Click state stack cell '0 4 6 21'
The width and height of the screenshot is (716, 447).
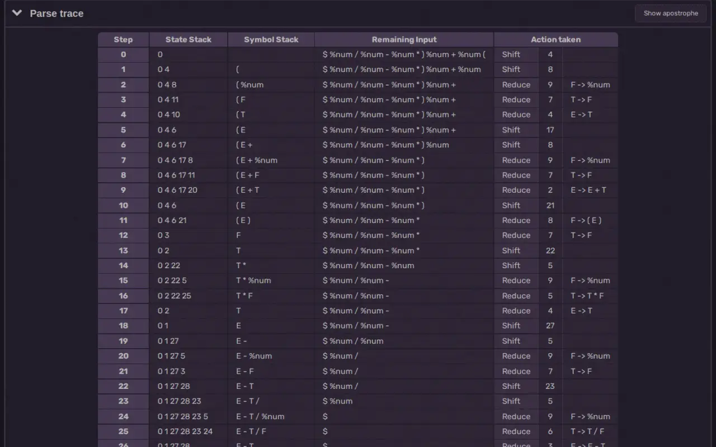tap(189, 220)
